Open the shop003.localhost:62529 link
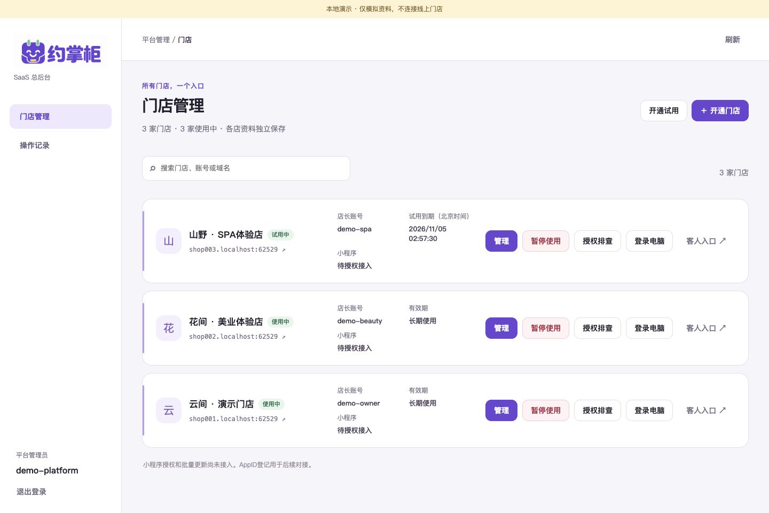Image resolution: width=769 pixels, height=513 pixels. (x=237, y=250)
